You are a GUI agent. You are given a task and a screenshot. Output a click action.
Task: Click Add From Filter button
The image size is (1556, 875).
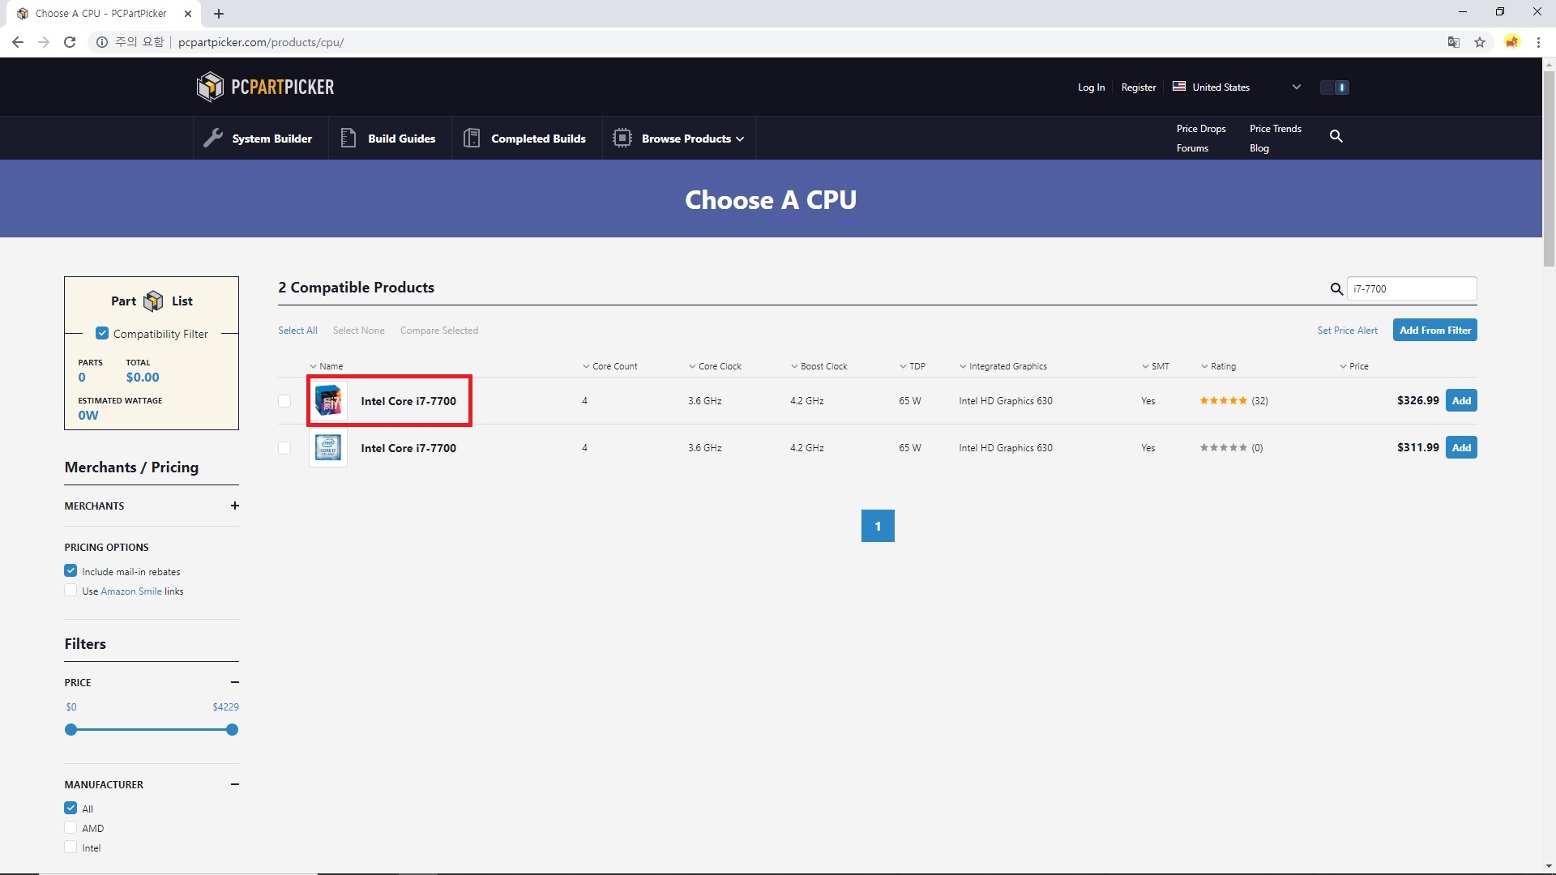1434,331
